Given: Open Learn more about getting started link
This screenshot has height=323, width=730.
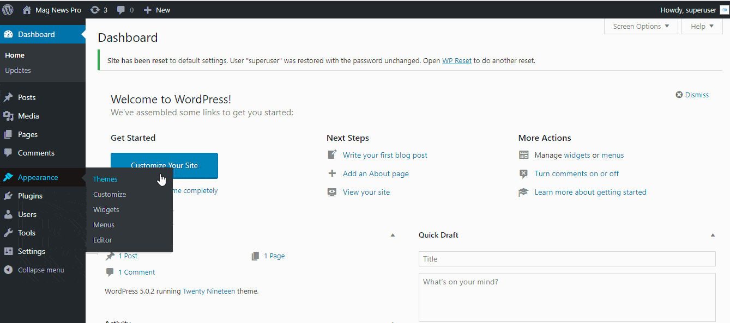Looking at the screenshot, I should (x=590, y=192).
